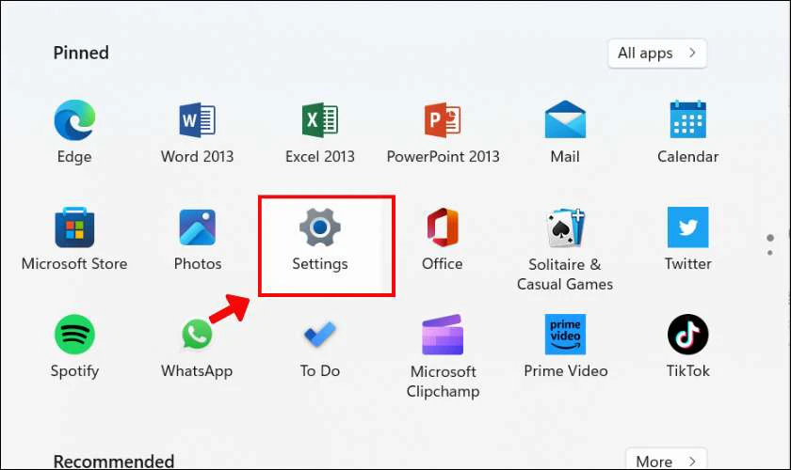Launch the TikTok icon
The height and width of the screenshot is (470, 791).
(688, 335)
